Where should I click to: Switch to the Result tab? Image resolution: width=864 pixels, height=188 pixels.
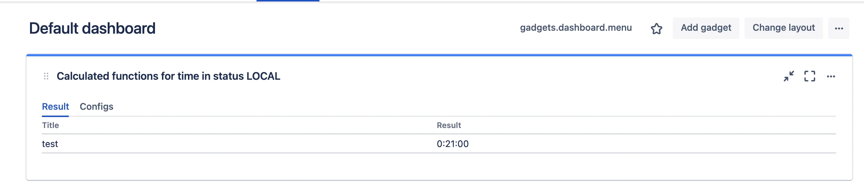click(55, 106)
